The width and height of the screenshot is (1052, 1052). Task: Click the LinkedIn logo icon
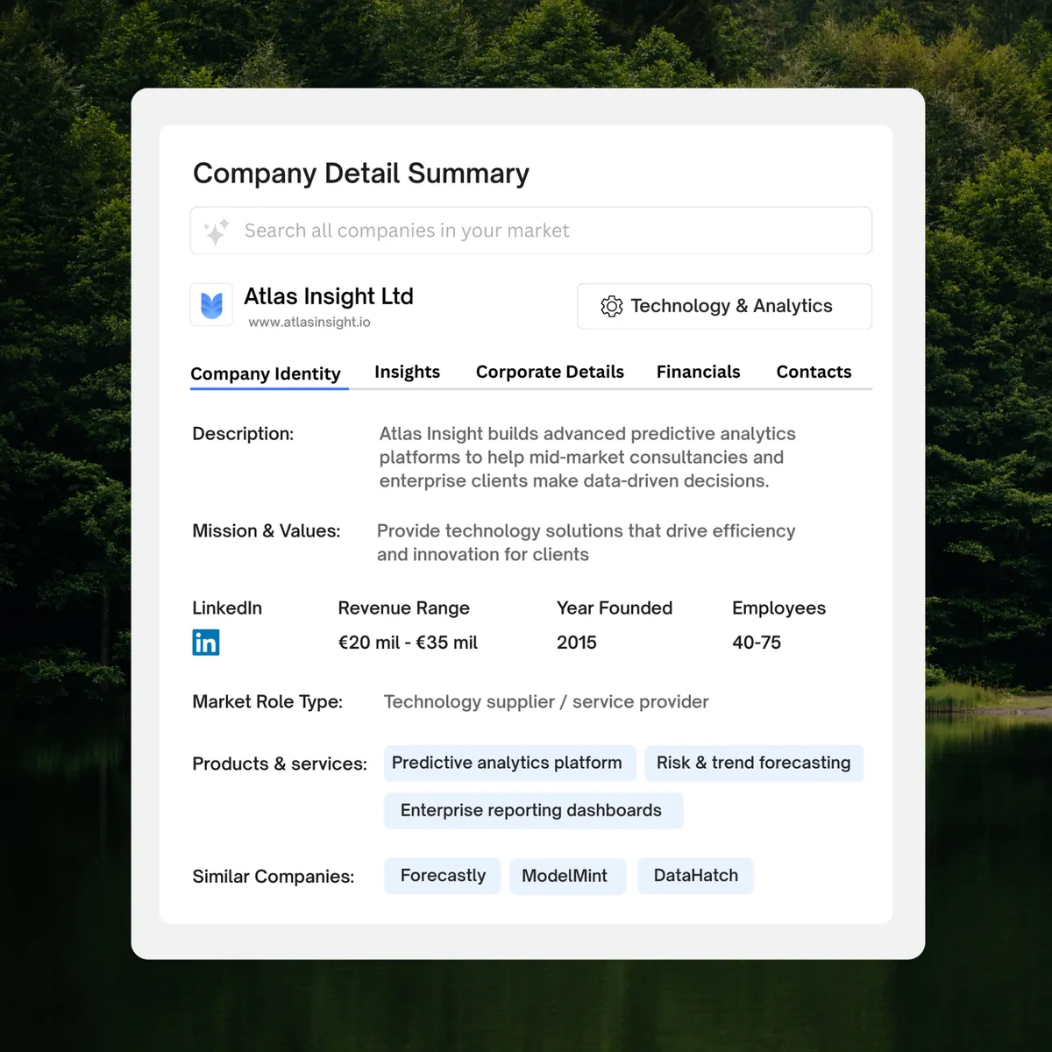(x=206, y=643)
